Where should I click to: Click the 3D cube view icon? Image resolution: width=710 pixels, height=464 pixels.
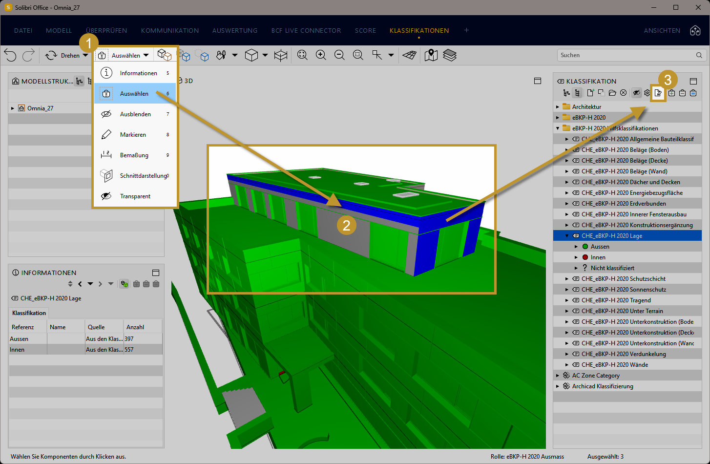click(x=251, y=55)
